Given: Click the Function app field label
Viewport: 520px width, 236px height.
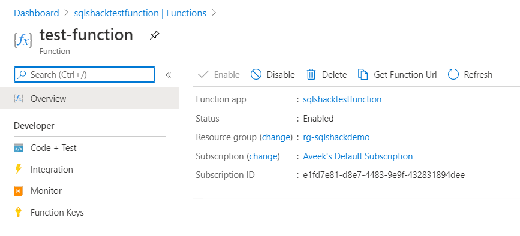Looking at the screenshot, I should (x=221, y=99).
